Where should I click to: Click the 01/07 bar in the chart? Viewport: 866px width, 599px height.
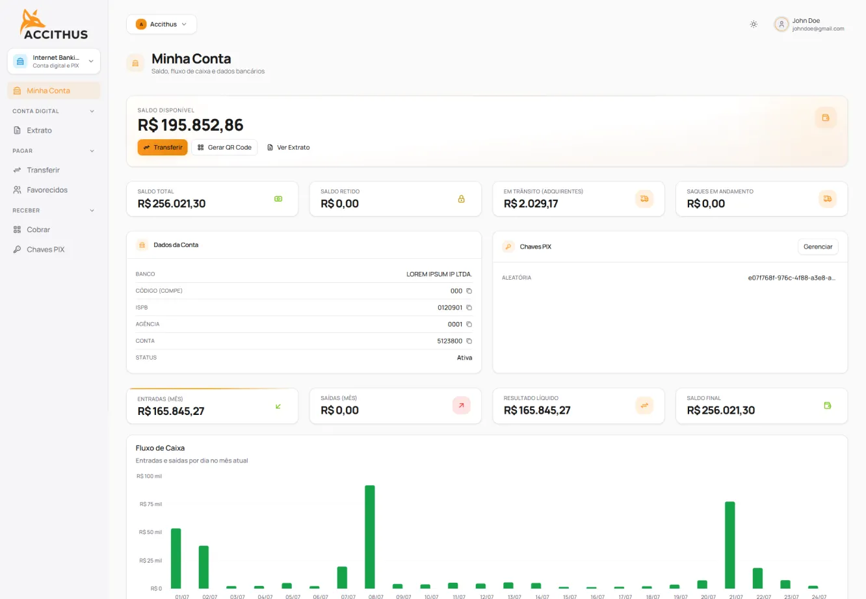[176, 559]
